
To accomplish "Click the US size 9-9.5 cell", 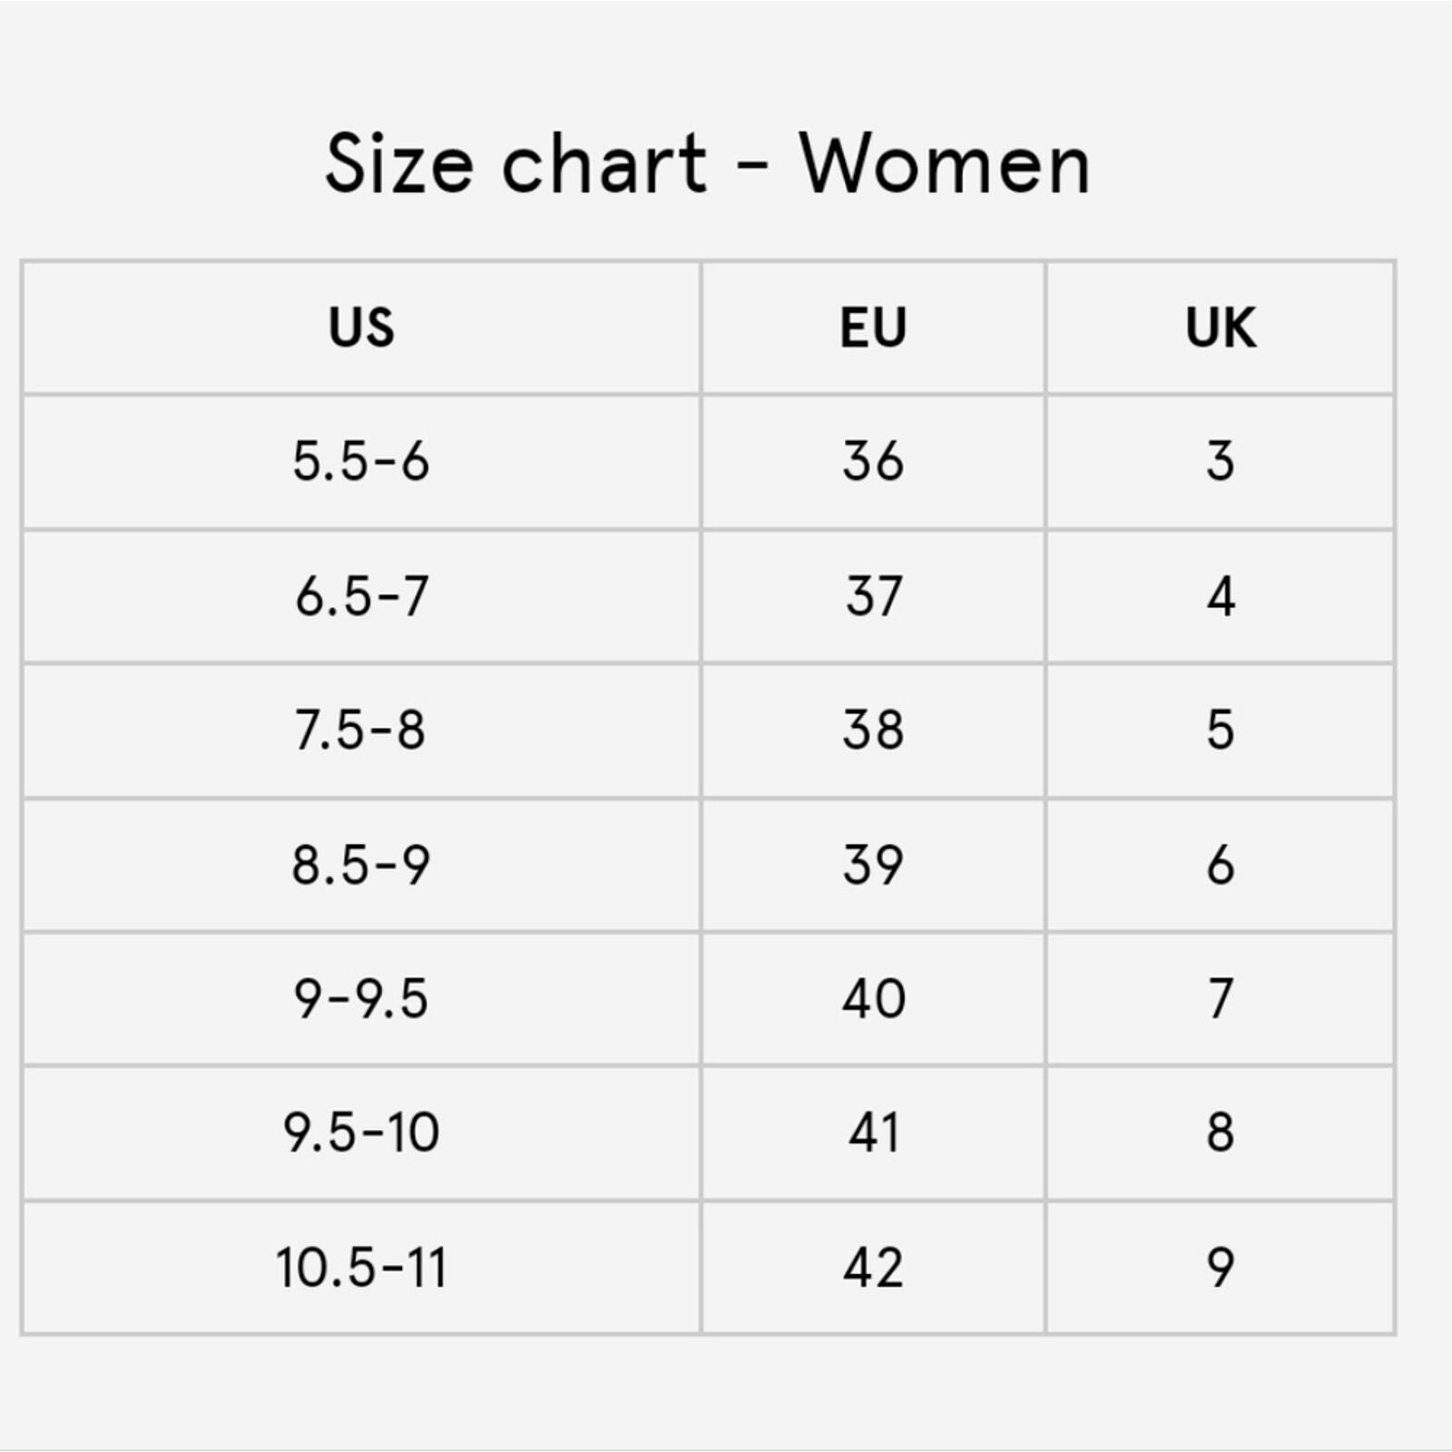I will 361,998.
